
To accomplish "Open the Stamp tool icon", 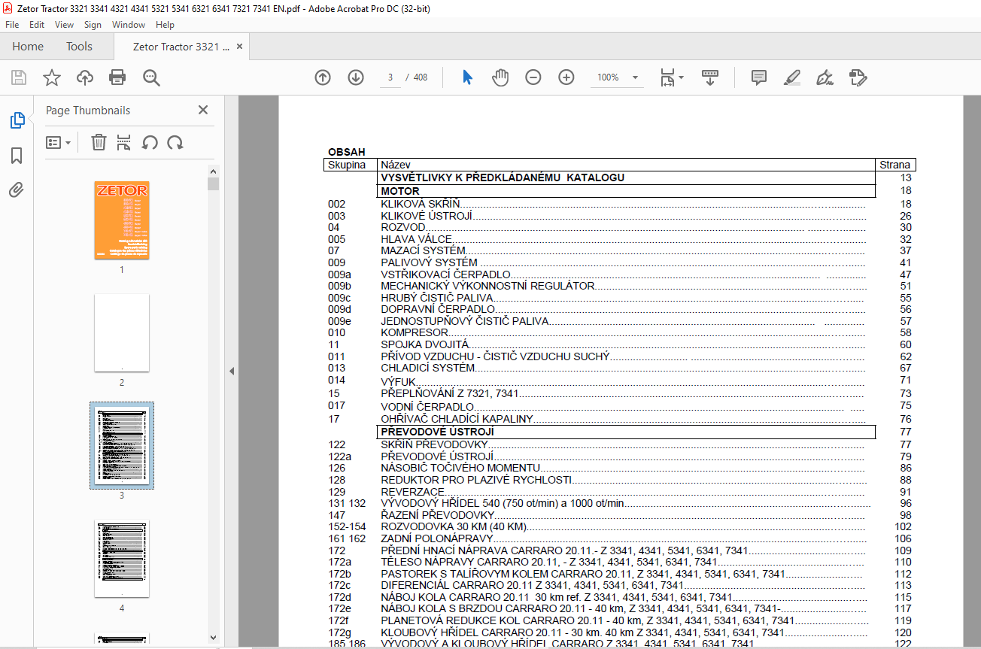I will tap(858, 77).
